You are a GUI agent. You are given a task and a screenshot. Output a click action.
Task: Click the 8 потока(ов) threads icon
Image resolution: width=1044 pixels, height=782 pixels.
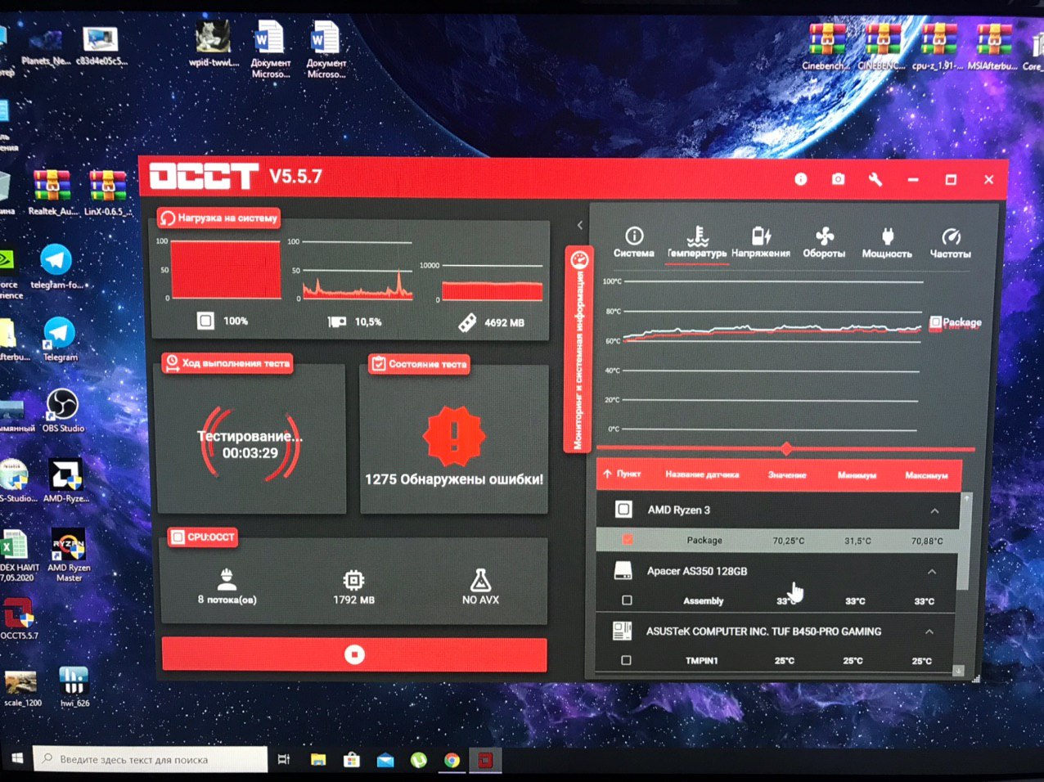227,580
